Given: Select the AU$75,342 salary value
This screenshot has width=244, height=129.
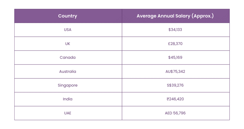Looking at the screenshot, I should click(175, 71).
